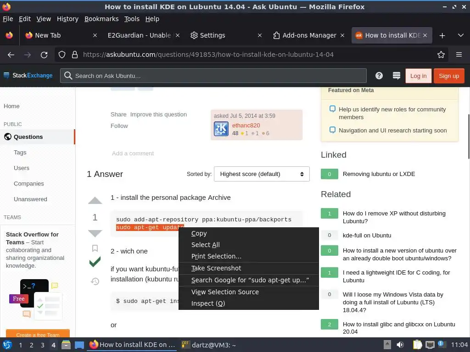Click the browser back arrow
Screen dimensions: 470x352
(11, 55)
